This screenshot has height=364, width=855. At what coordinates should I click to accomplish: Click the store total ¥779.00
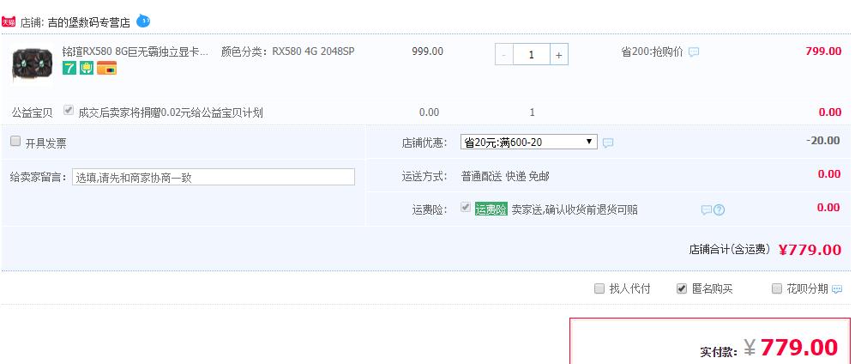pos(810,250)
